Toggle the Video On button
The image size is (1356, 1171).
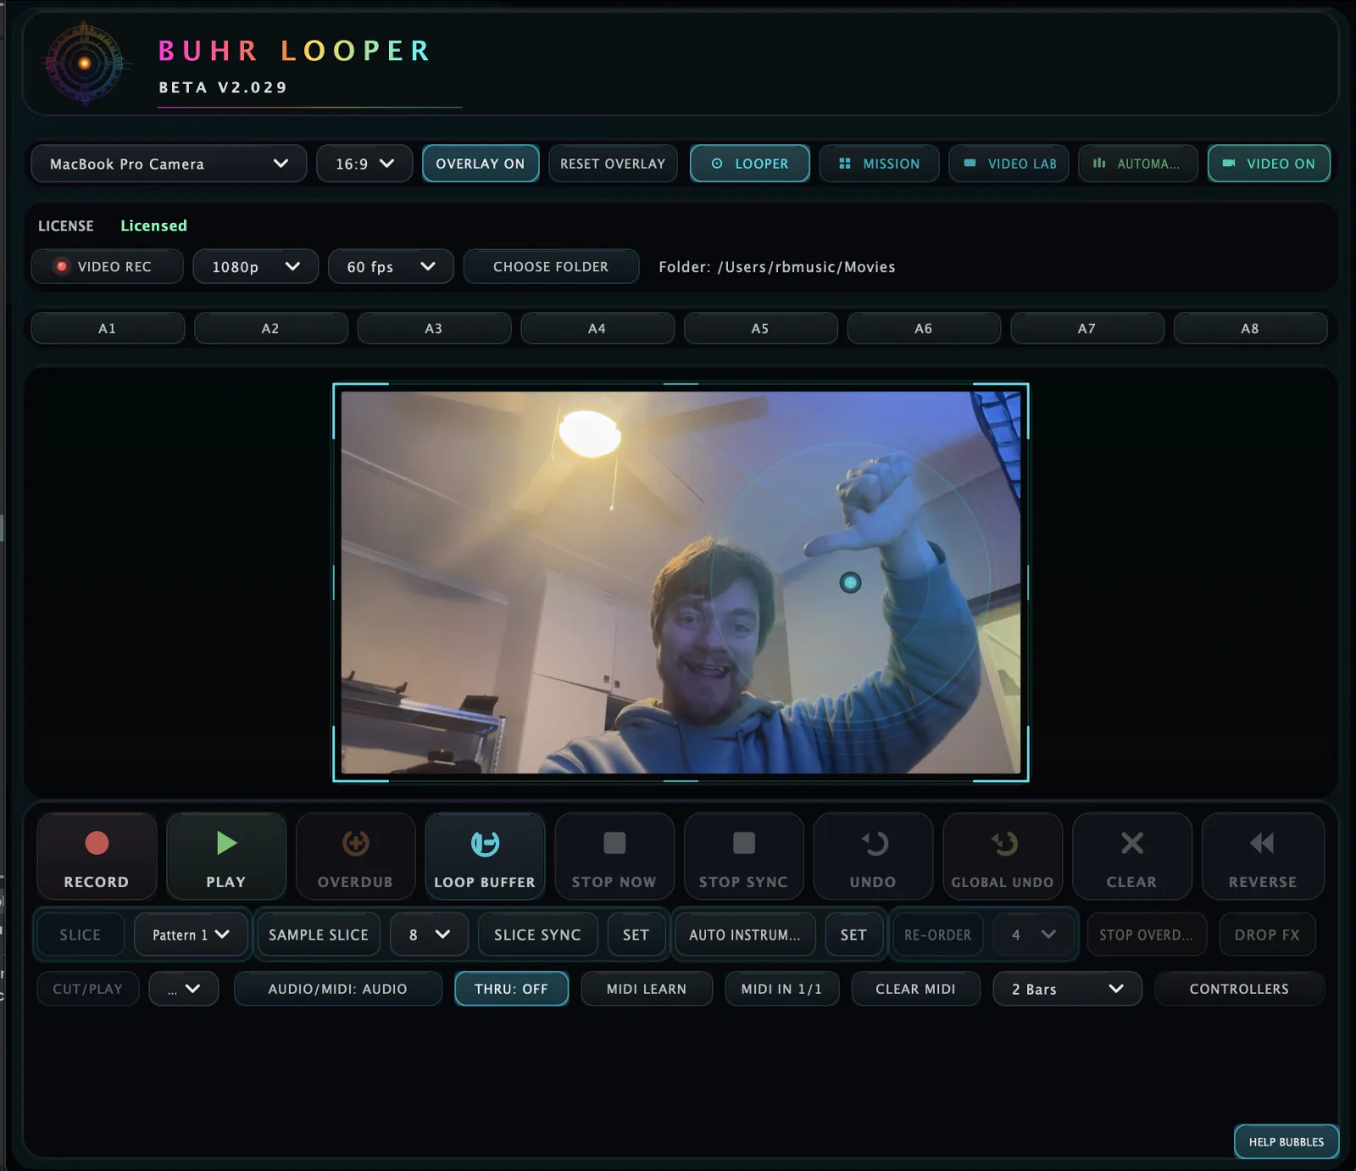point(1269,164)
